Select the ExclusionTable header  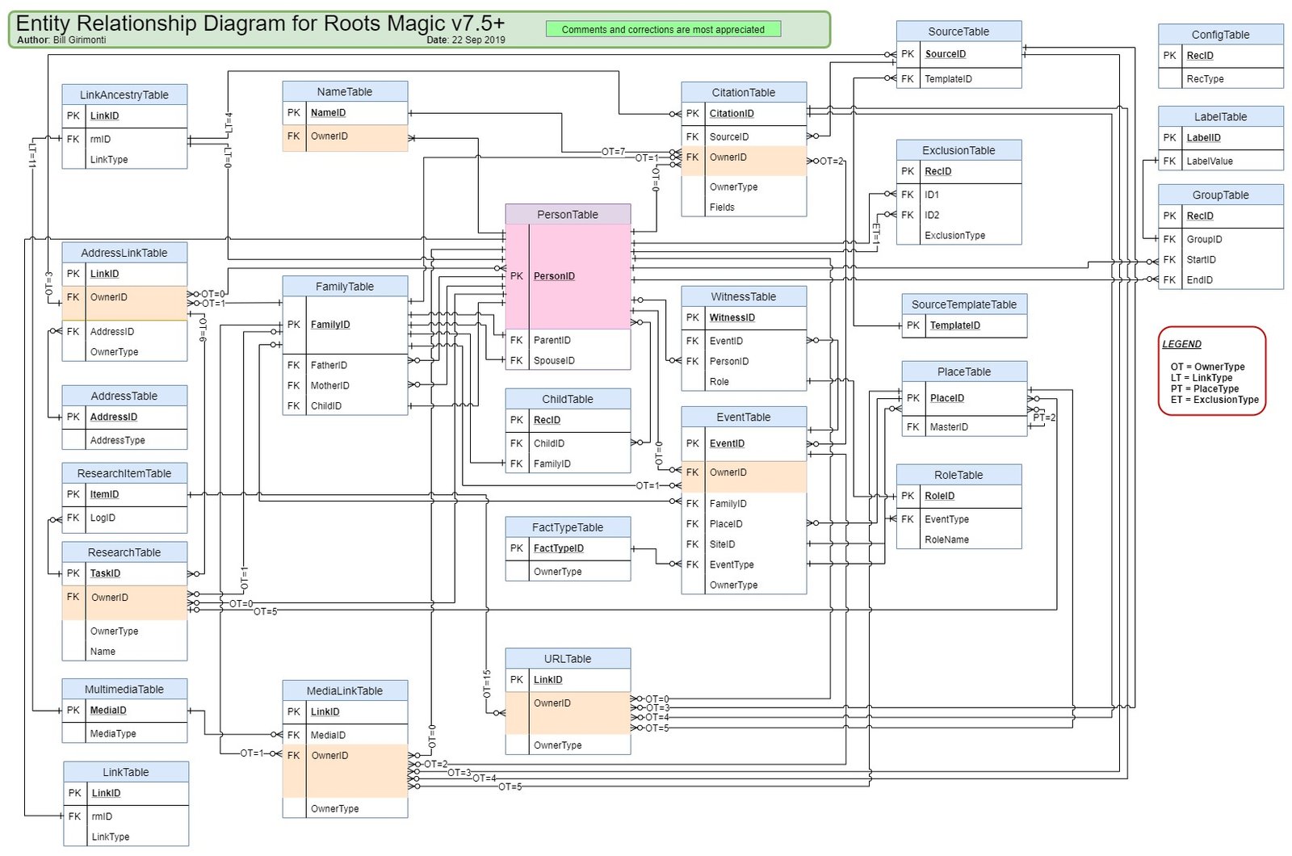click(x=959, y=151)
